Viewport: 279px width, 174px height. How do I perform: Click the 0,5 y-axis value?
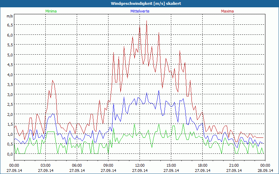(x=10, y=144)
